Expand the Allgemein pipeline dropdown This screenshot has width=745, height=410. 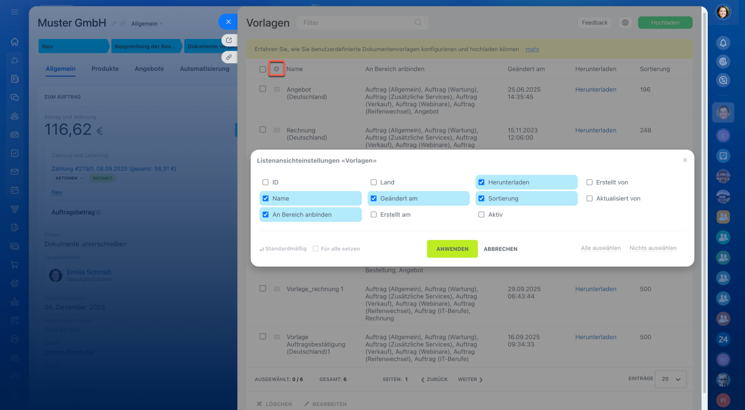[x=147, y=24]
